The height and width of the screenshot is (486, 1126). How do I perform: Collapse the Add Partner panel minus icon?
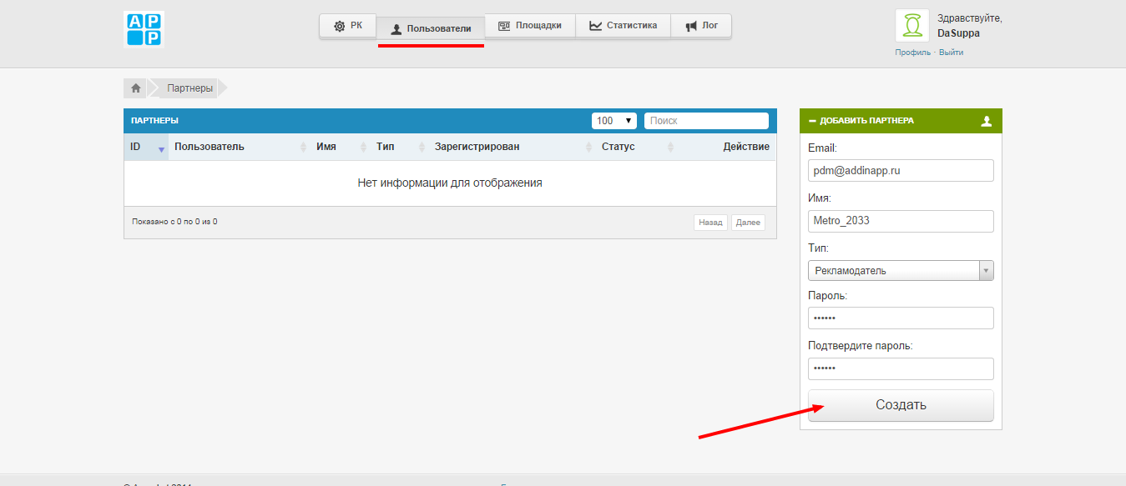coord(812,121)
